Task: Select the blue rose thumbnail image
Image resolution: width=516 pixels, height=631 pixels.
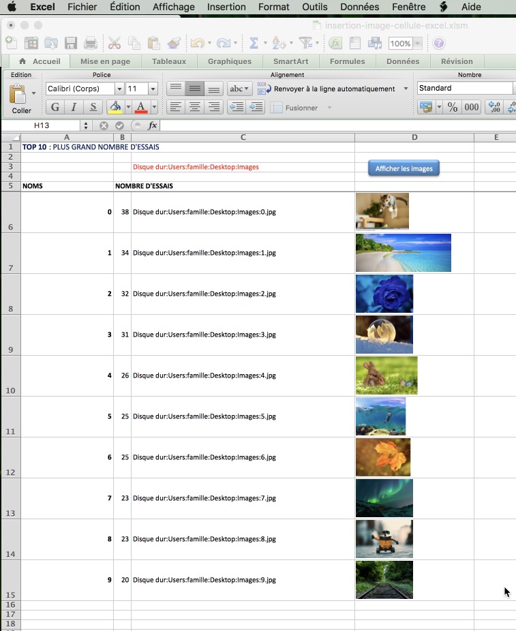Action: click(x=384, y=294)
